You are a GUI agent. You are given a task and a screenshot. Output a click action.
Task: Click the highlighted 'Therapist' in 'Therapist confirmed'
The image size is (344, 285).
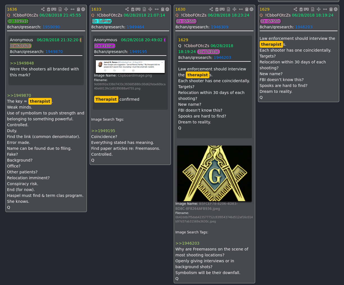tap(106, 99)
